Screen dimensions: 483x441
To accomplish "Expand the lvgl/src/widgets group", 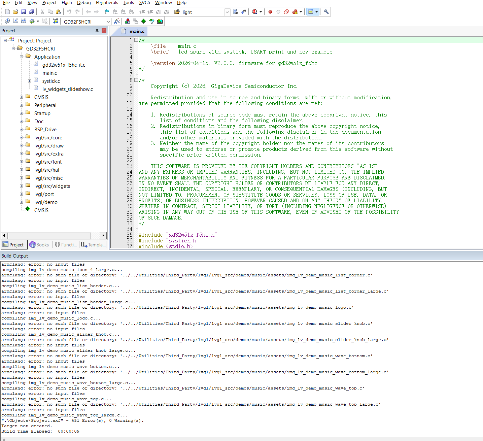I will tap(22, 186).
